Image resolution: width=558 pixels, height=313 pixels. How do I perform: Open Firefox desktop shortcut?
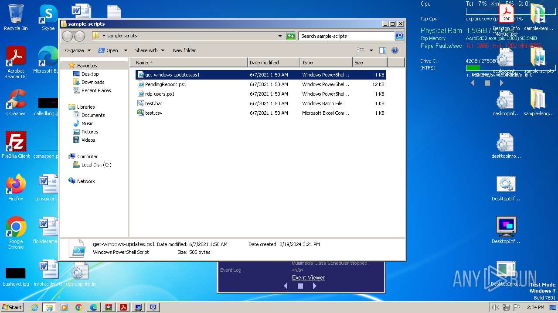[x=16, y=187]
